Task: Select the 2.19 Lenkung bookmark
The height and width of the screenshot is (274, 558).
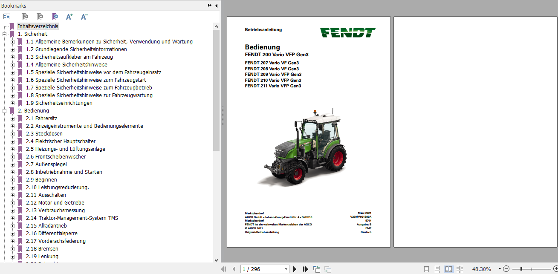Action: point(42,257)
